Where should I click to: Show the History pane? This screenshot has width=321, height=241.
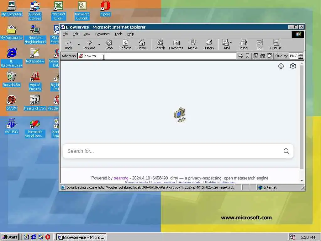[x=208, y=45]
